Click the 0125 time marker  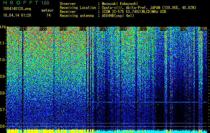tap(103, 29)
